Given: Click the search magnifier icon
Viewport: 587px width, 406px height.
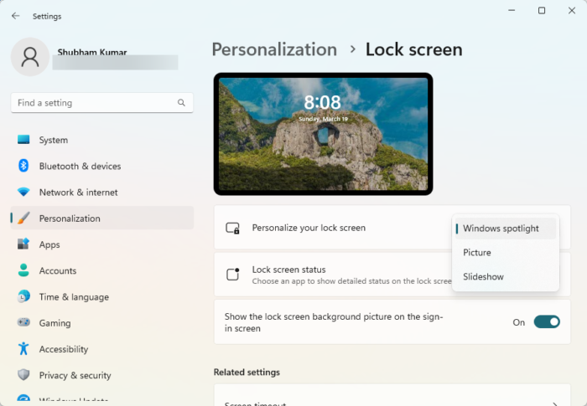Looking at the screenshot, I should (181, 102).
